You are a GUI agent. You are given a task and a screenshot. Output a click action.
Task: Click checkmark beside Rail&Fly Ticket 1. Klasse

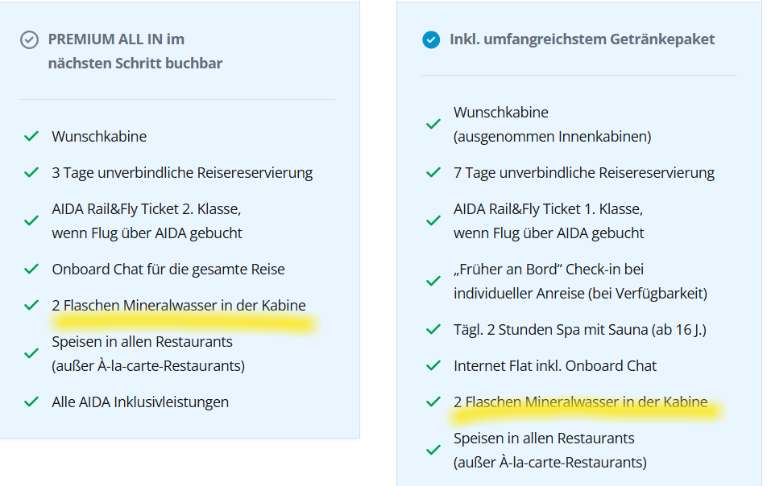point(433,221)
